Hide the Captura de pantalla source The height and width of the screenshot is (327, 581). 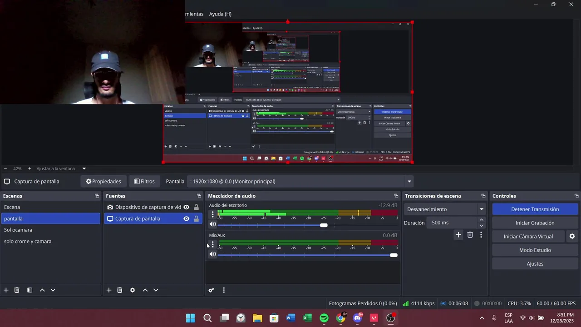(x=186, y=218)
